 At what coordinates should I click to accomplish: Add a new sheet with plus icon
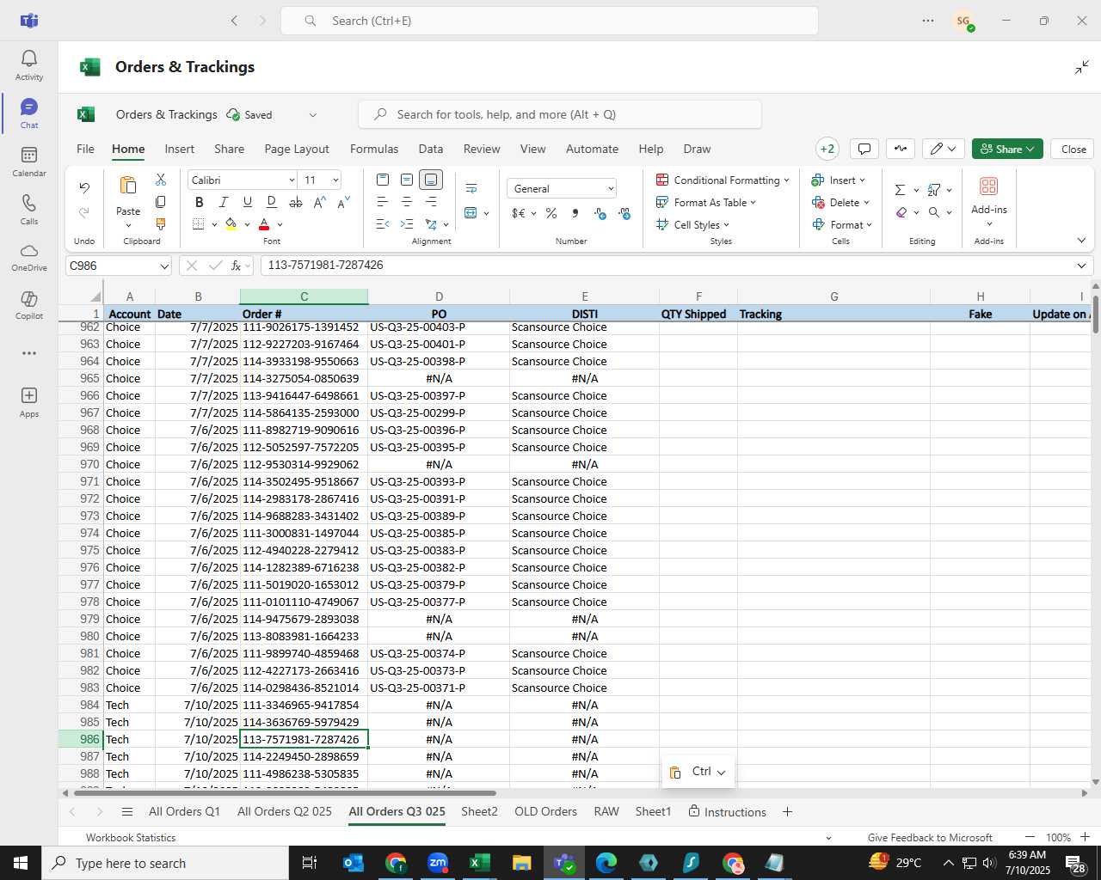pos(787,812)
